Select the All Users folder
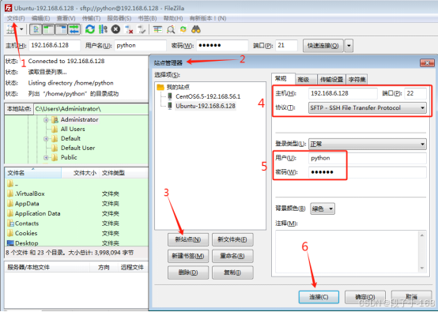 click(73, 129)
